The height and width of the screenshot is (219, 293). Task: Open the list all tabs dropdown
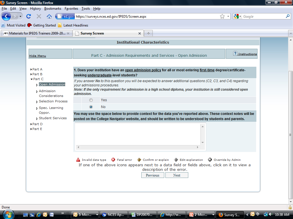click(x=291, y=34)
